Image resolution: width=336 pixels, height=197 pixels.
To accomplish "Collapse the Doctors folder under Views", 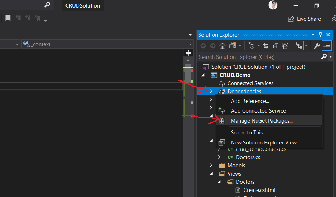I will [x=219, y=182].
